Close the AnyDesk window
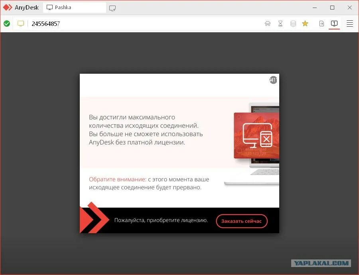 349,8
